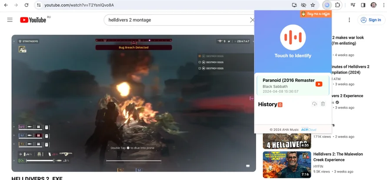
Task: Open the Malevelon Creek Experience thumbnail
Action: click(287, 165)
